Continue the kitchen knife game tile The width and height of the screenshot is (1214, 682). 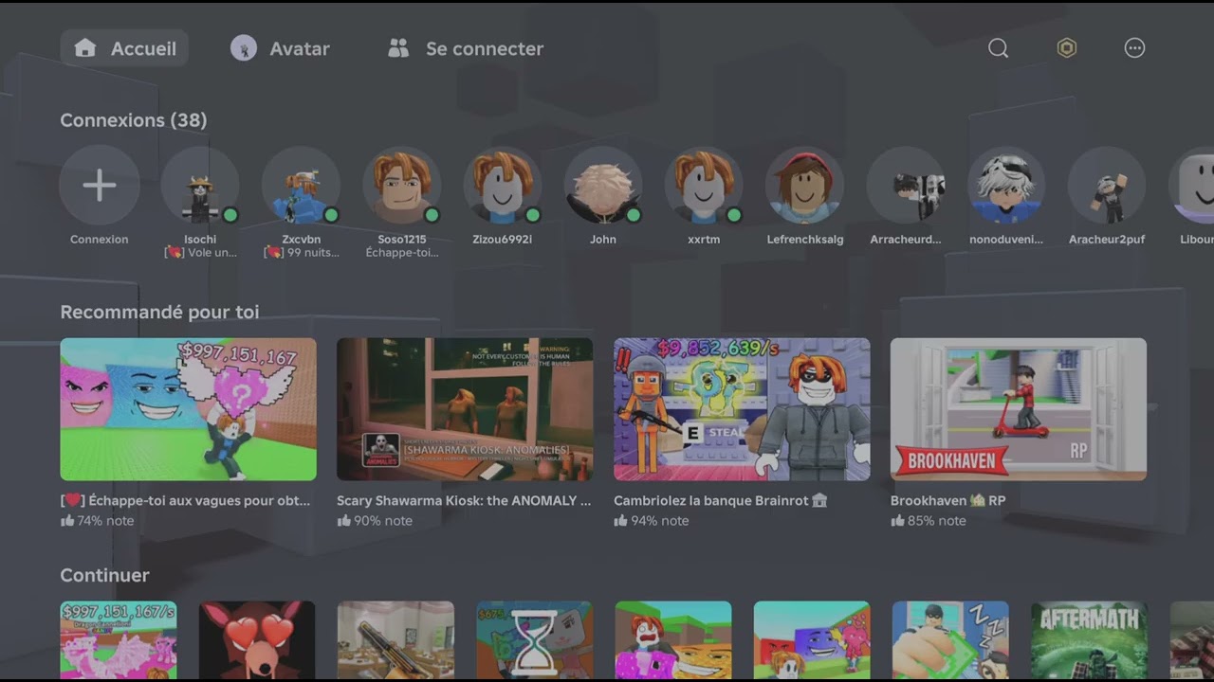pyautogui.click(x=395, y=640)
